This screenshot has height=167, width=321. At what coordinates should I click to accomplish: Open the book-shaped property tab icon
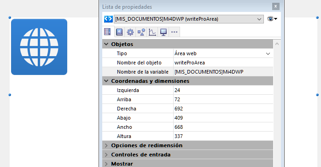(x=119, y=32)
